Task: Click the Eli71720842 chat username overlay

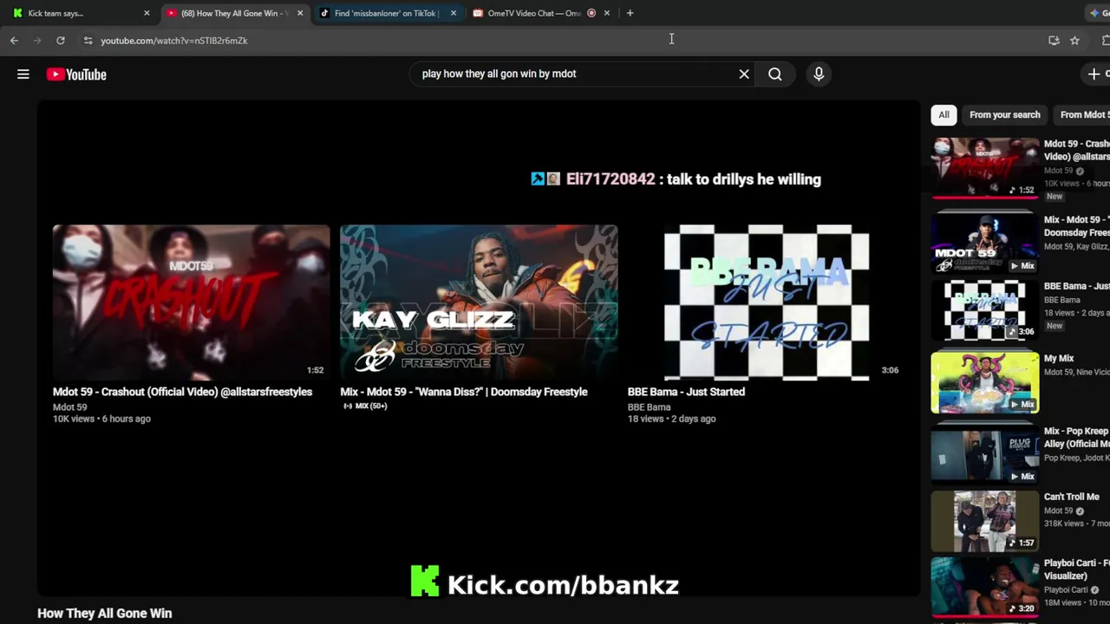Action: point(610,179)
